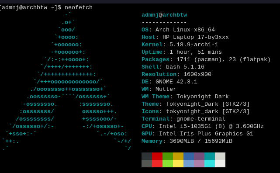Click the 'Arch Linux x86_64' OS value
Image resolution: width=280 pixels, height=173 pixels.
(185, 30)
